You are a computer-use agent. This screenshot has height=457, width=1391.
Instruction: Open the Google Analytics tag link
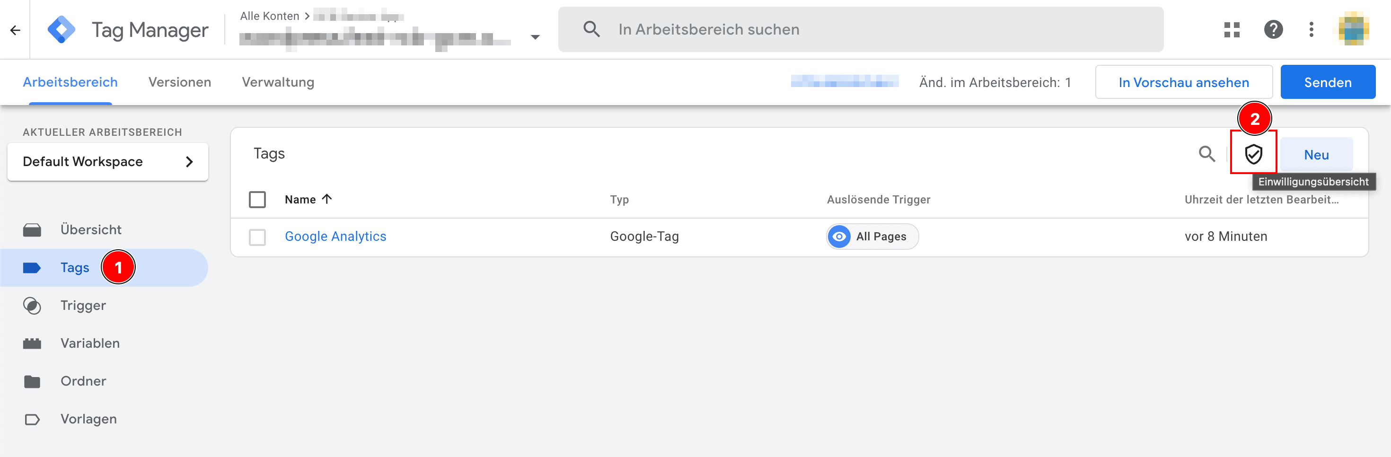pos(335,237)
